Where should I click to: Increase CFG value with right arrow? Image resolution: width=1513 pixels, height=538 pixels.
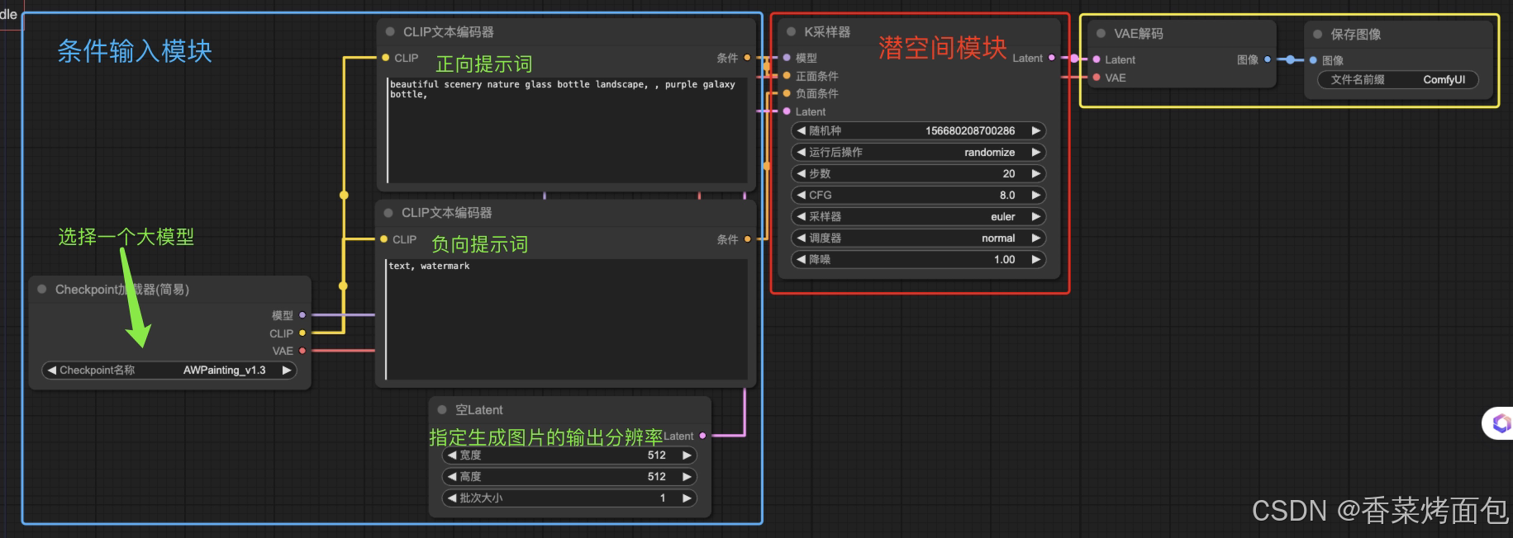click(1035, 195)
